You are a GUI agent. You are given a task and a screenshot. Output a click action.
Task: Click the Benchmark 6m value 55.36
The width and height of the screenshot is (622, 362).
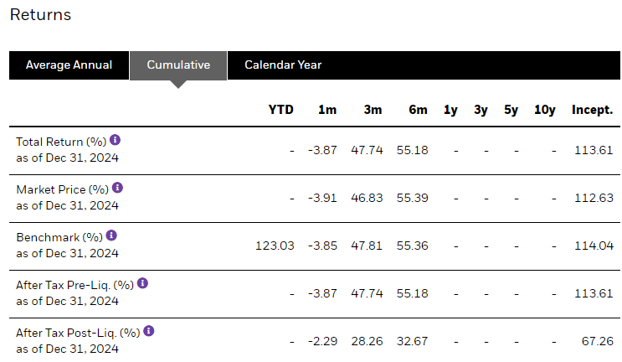point(413,246)
